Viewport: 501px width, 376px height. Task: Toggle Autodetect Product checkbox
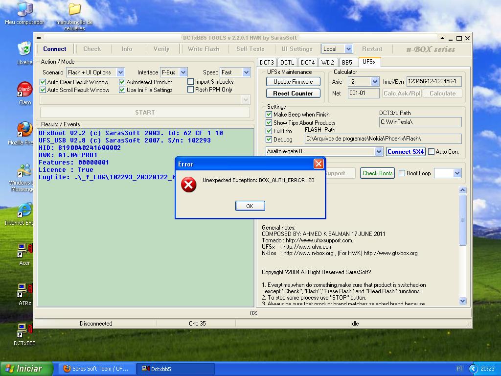[x=122, y=82]
